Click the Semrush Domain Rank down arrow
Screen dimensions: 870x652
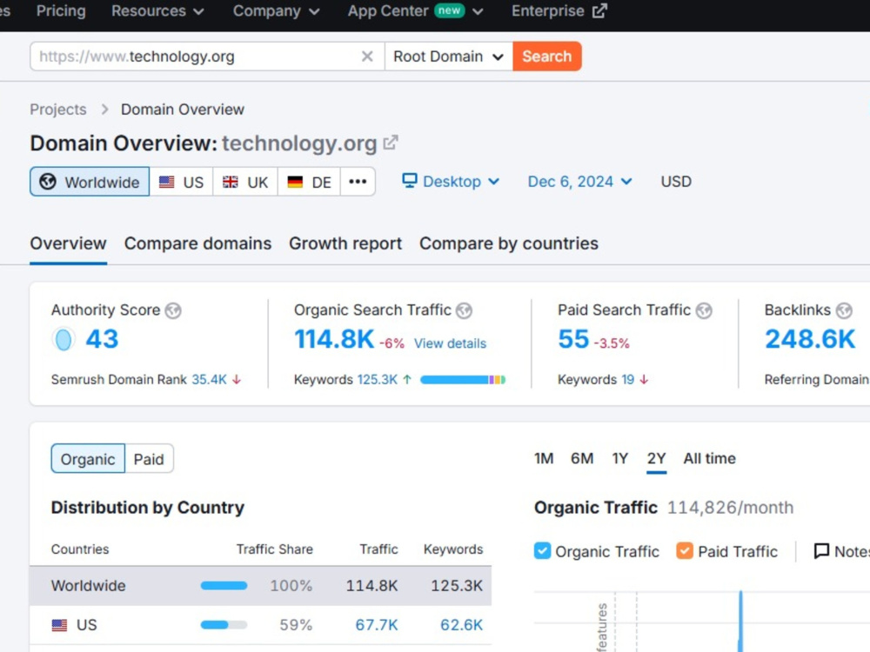click(237, 380)
